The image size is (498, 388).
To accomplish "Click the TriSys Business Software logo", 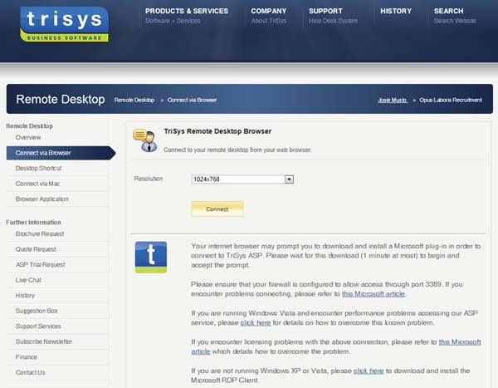I will (x=65, y=24).
